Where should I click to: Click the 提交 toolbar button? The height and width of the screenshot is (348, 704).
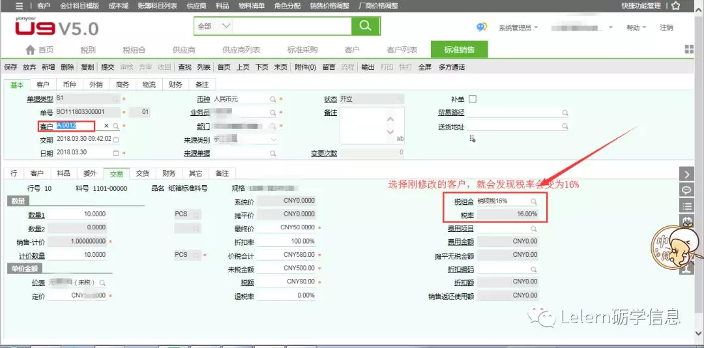pos(108,67)
